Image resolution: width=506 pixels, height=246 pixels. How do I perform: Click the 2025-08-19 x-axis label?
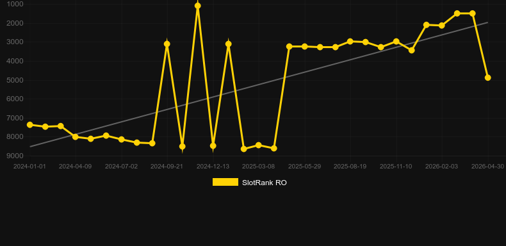350,167
